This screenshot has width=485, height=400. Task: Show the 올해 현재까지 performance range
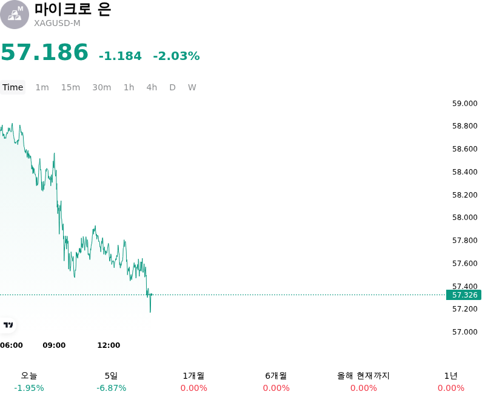click(x=363, y=382)
